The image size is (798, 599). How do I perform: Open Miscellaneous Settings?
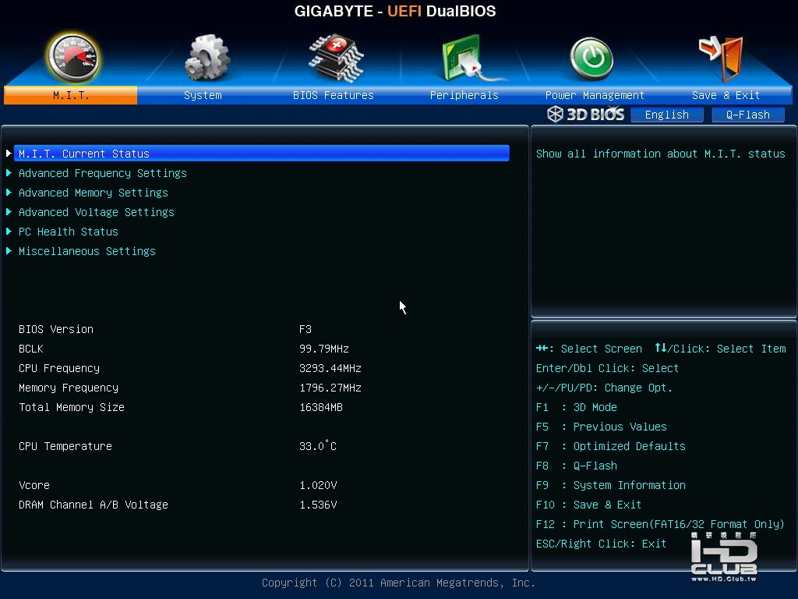click(x=87, y=251)
